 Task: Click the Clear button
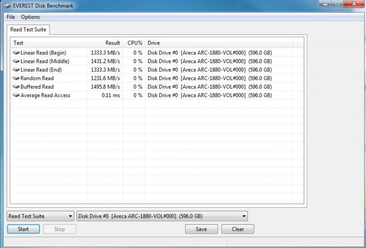237,229
